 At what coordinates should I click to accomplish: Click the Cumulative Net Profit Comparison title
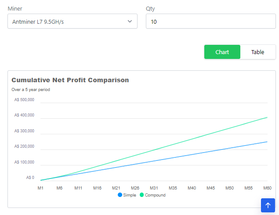(x=70, y=80)
